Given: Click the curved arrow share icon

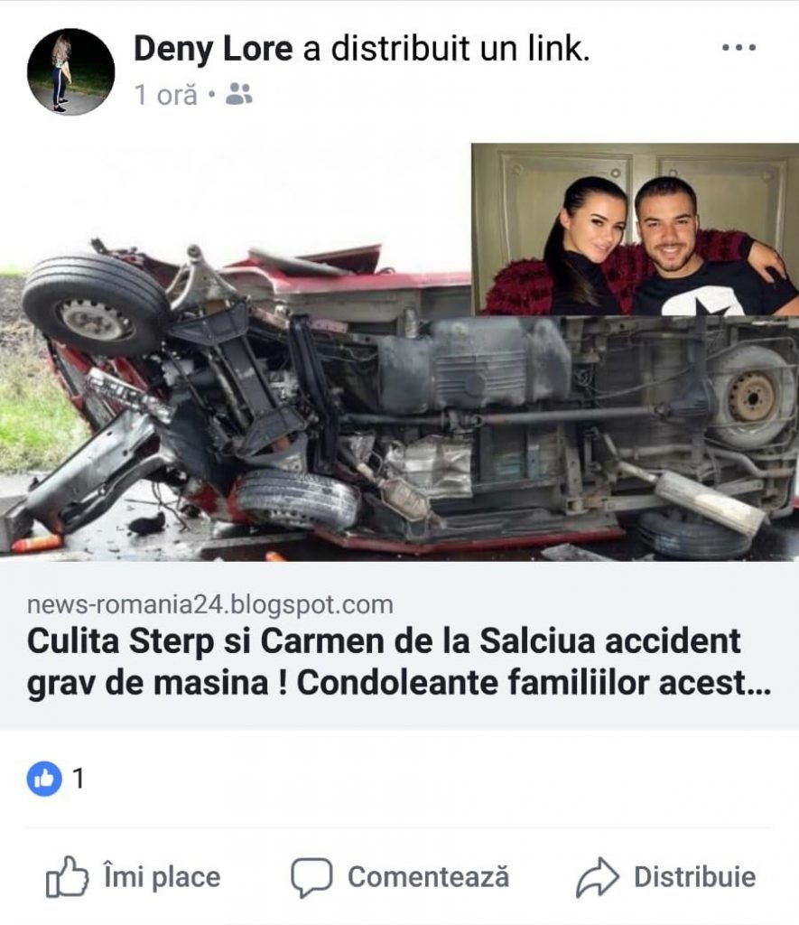Looking at the screenshot, I should click(x=598, y=876).
